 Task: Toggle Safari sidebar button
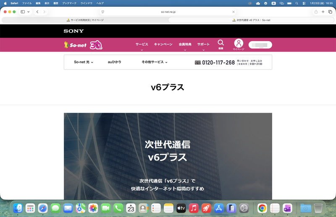[23, 12]
